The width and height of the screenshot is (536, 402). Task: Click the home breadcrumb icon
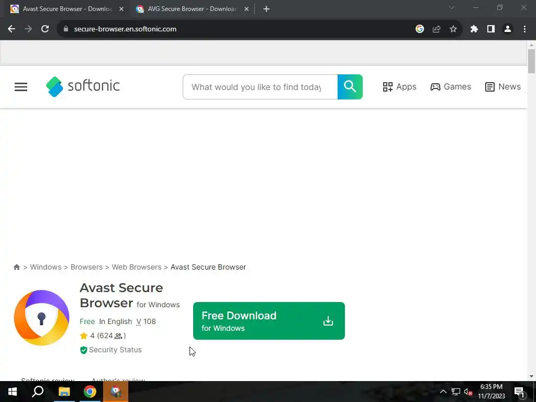point(17,267)
